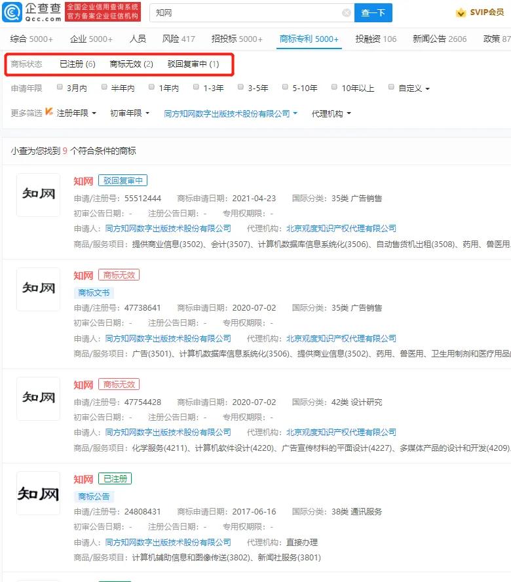Open applicant link in the 55512444 entry

click(168, 229)
